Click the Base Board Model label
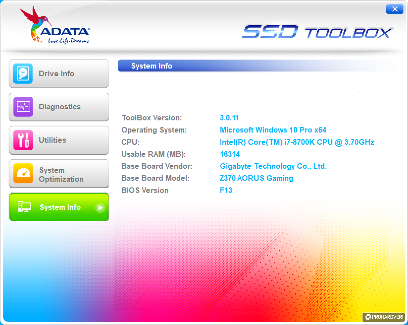Image resolution: width=408 pixels, height=325 pixels. (155, 178)
